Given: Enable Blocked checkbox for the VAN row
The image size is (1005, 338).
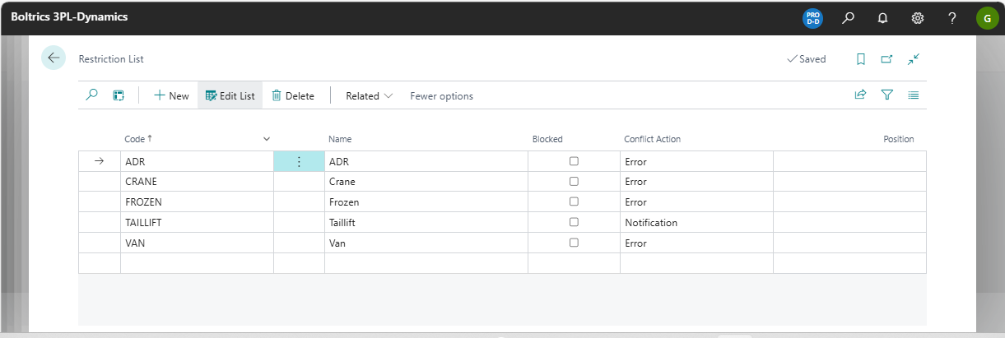Looking at the screenshot, I should point(574,243).
